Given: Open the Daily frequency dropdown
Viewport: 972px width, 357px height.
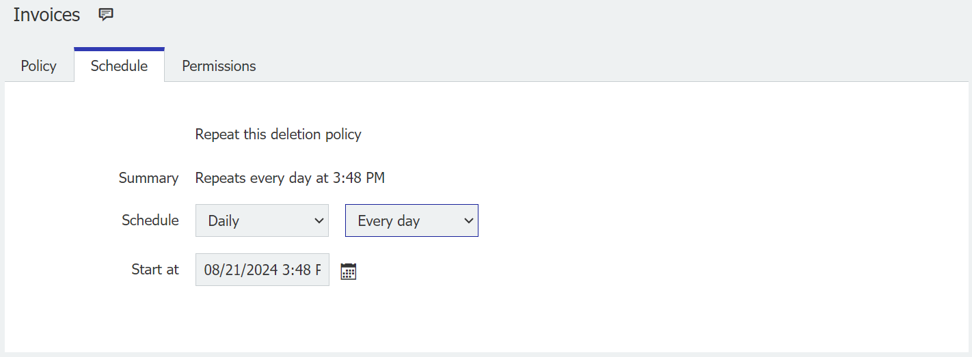Looking at the screenshot, I should point(262,220).
